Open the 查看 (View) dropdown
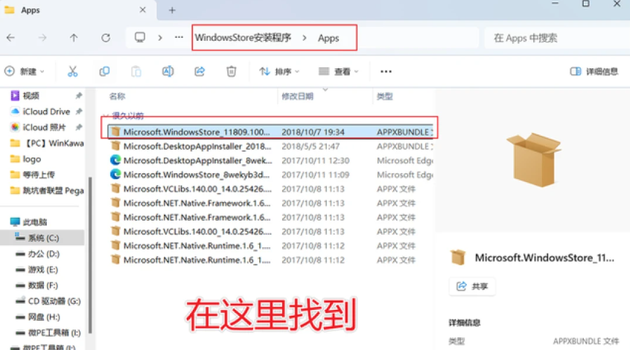 338,71
